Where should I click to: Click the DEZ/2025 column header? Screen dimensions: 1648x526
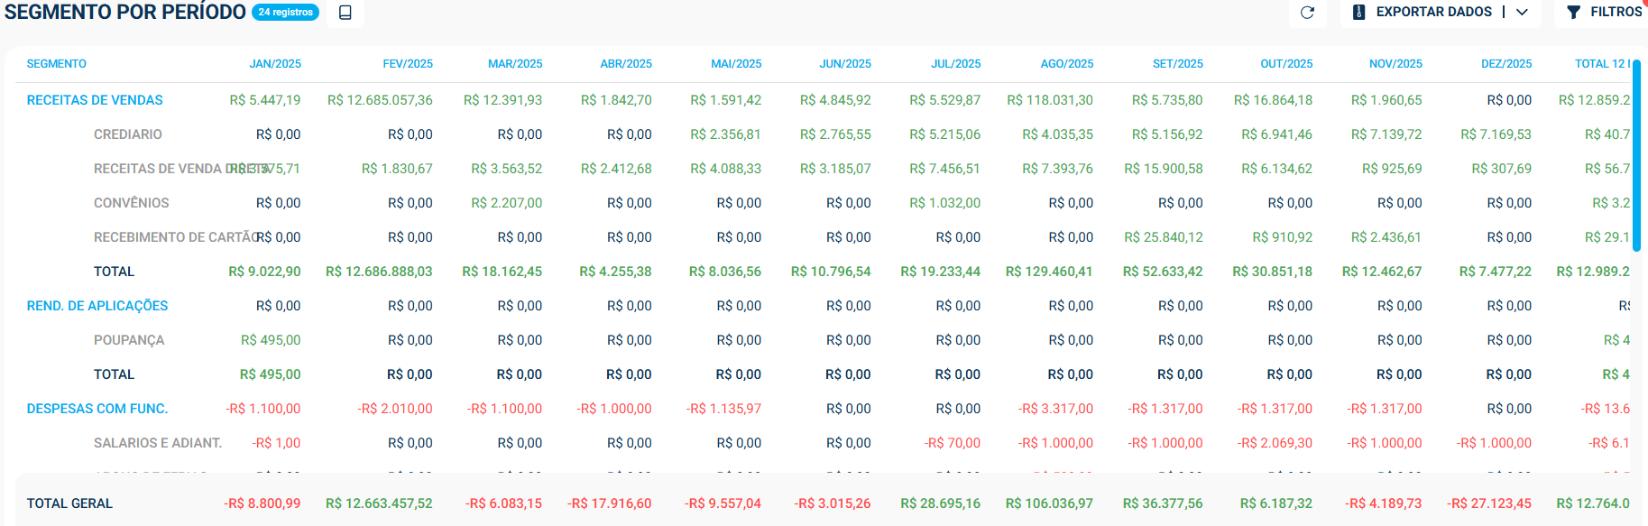(x=1506, y=64)
